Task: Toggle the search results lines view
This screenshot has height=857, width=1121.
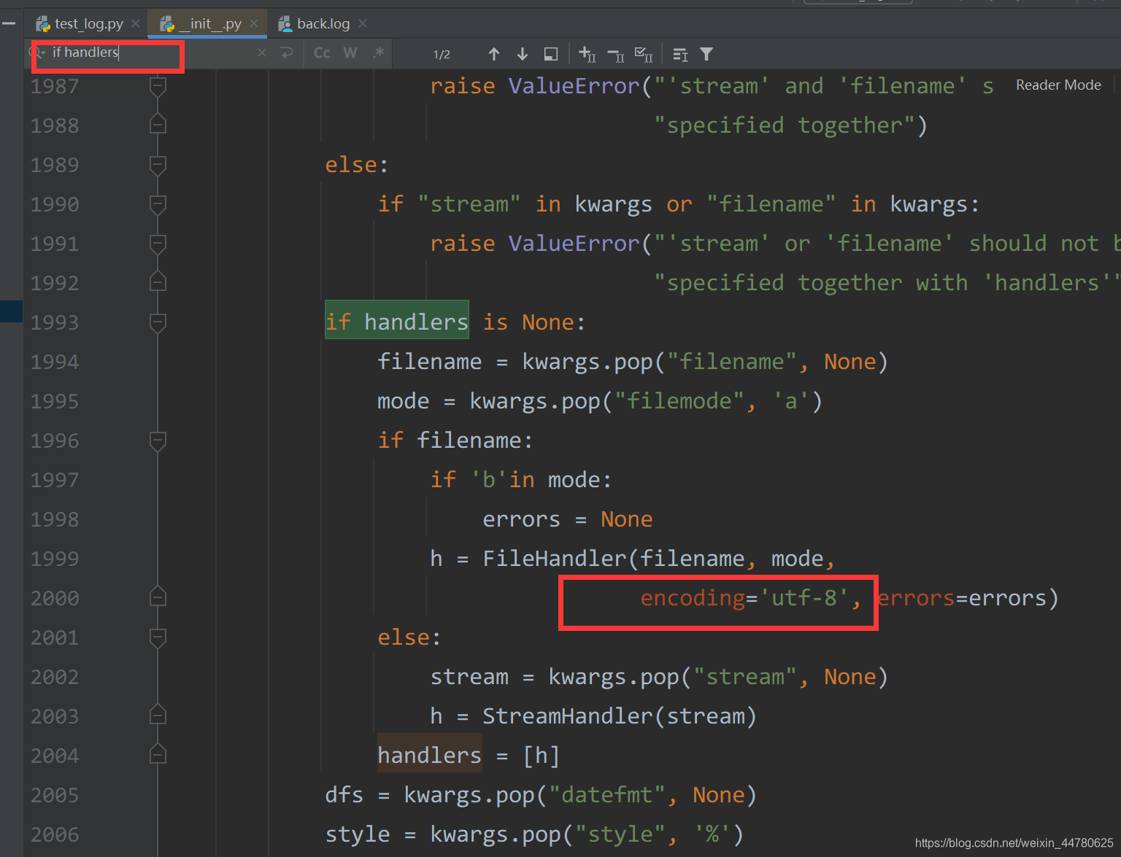Action: tap(679, 53)
